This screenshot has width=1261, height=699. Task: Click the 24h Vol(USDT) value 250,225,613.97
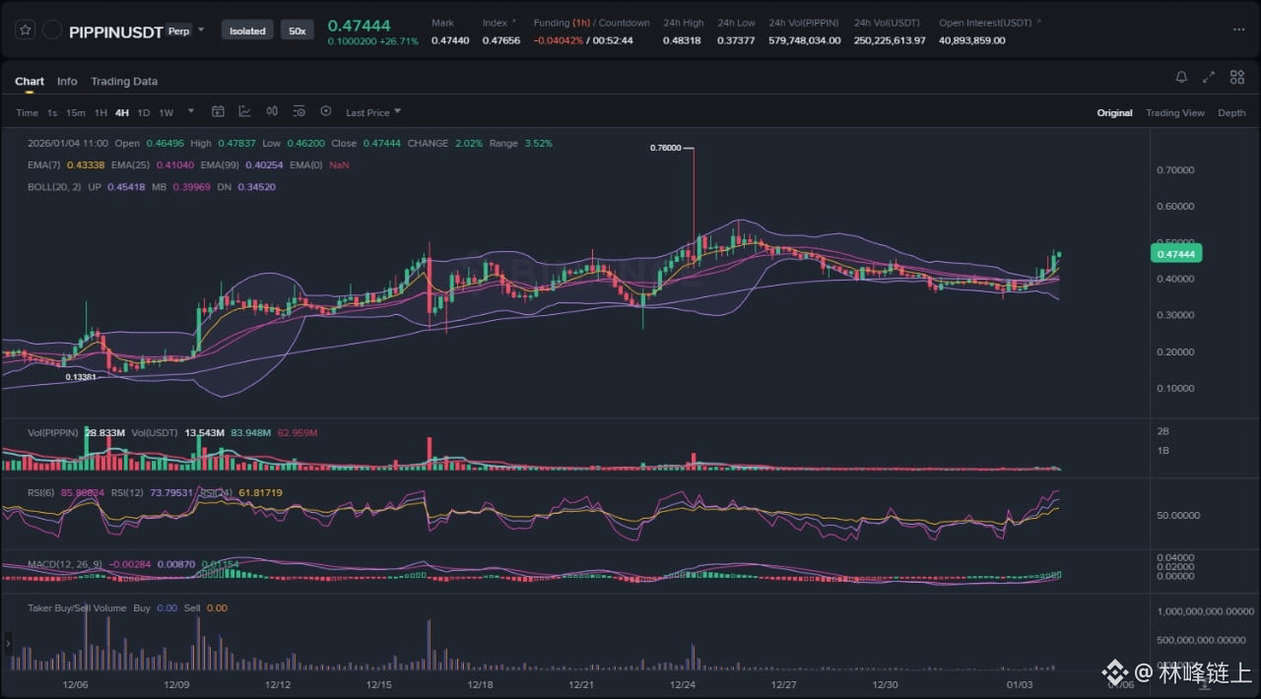click(x=890, y=40)
